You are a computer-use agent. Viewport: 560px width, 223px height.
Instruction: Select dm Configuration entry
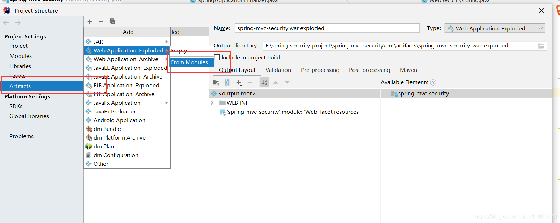pos(127,155)
